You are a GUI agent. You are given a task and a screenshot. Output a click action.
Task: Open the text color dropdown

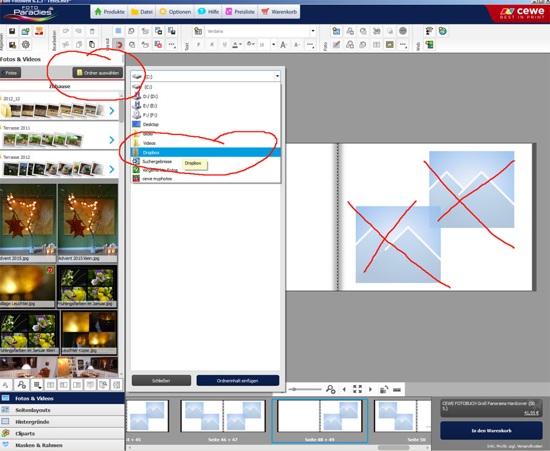point(237,45)
